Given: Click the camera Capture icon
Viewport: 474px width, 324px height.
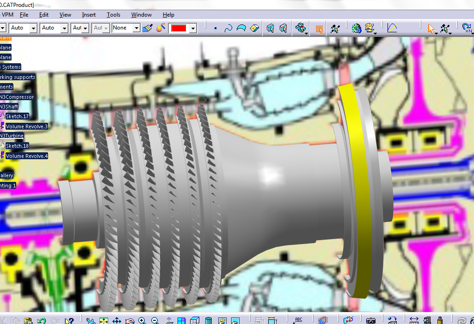Looking at the screenshot, I should click(370, 321).
